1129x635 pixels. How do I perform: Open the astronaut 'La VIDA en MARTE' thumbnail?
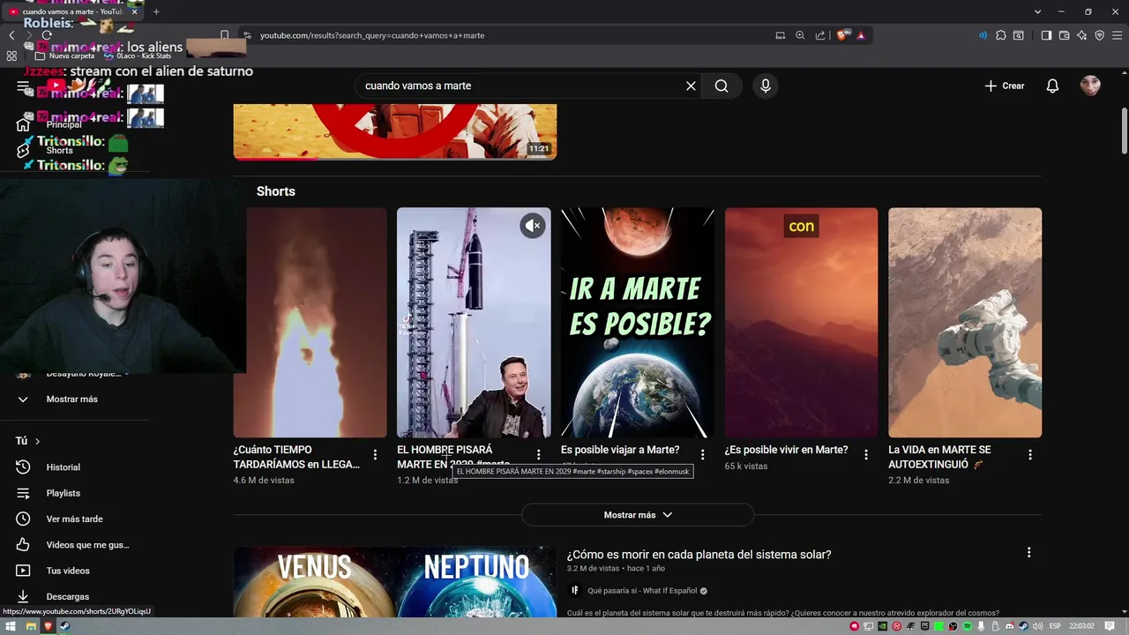click(965, 323)
